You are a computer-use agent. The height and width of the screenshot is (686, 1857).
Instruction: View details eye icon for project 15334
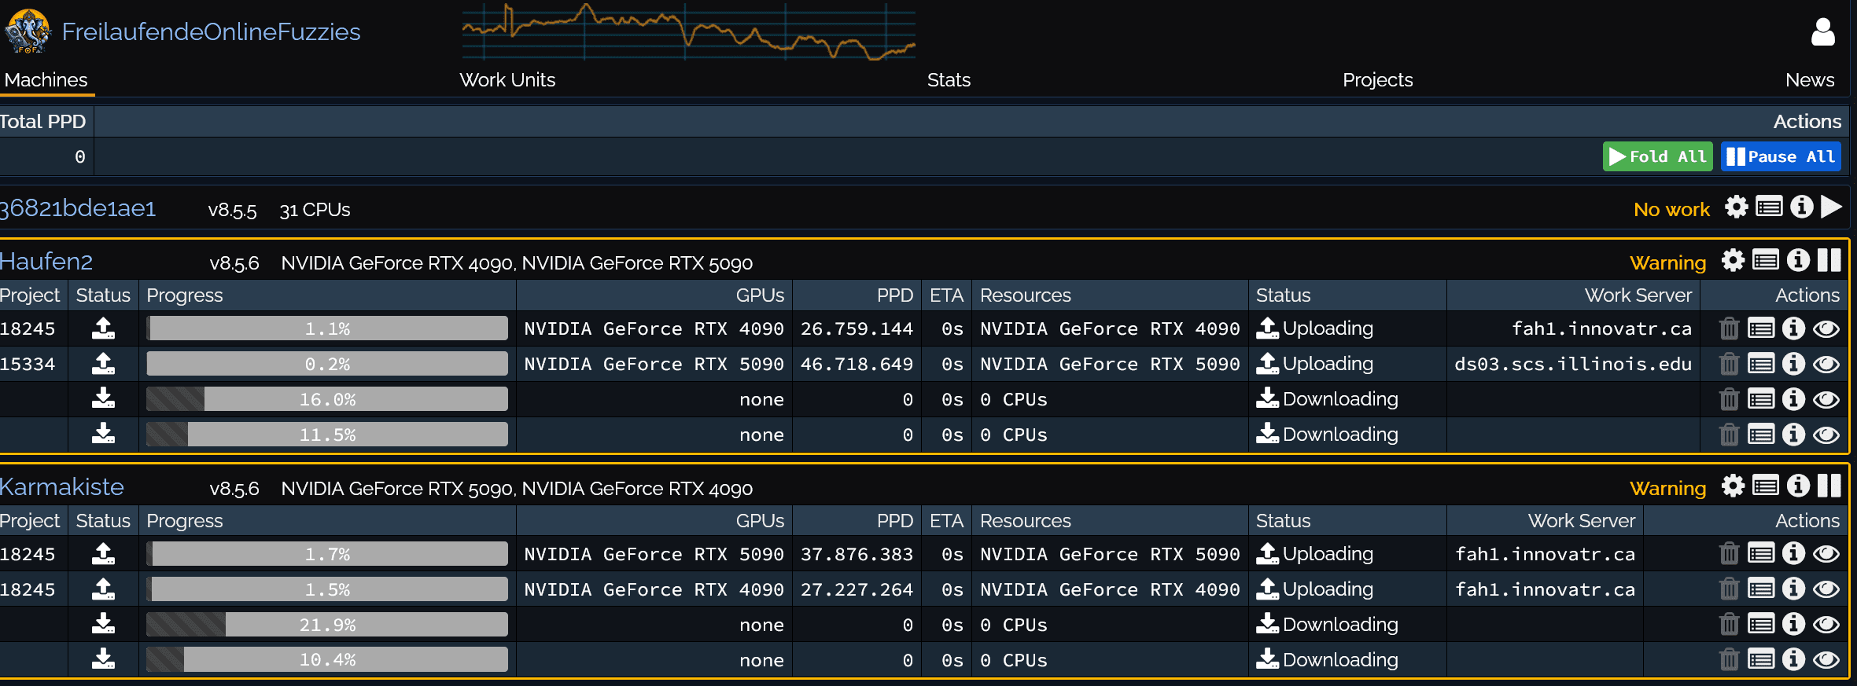point(1826,364)
